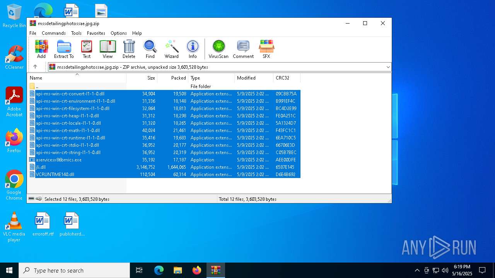The image size is (495, 278).
Task: Start VirusScan on the archive
Action: click(218, 49)
